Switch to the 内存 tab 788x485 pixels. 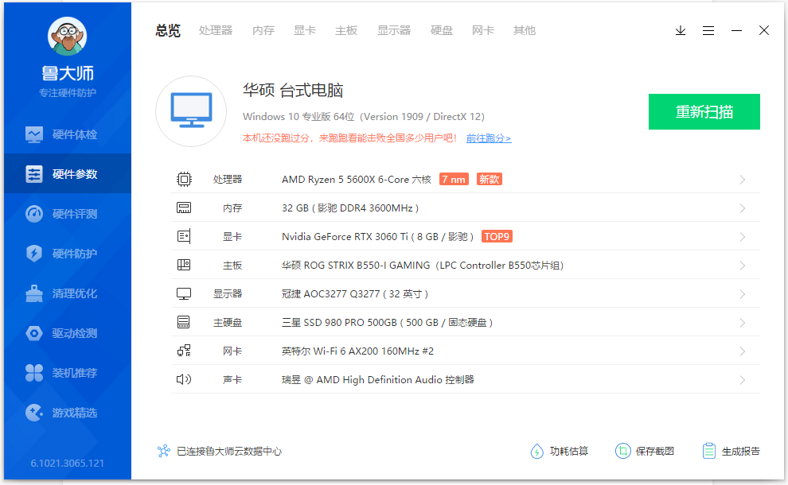coord(263,31)
